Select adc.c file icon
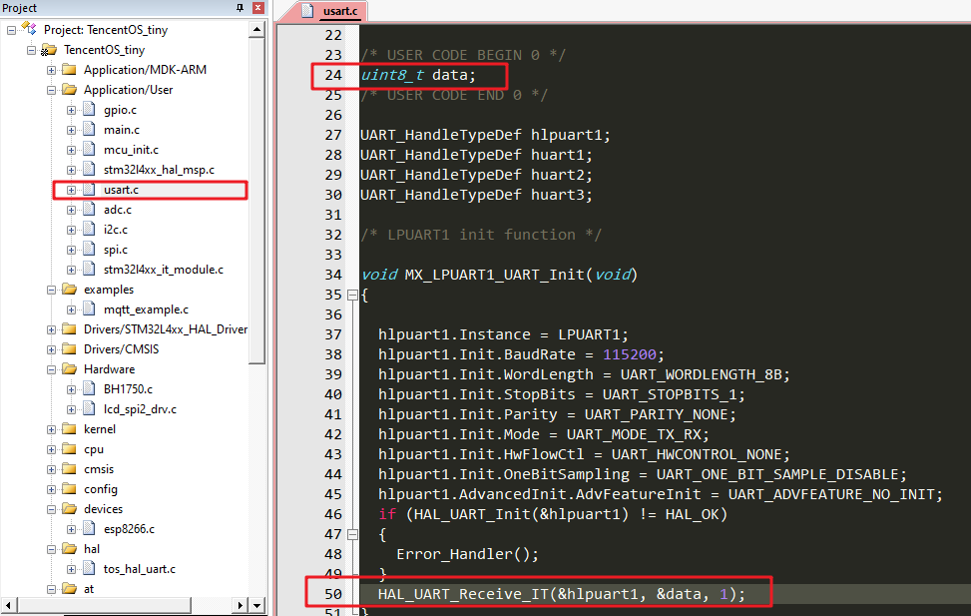This screenshot has width=971, height=616. [89, 209]
